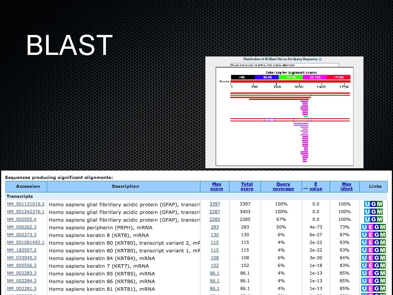This screenshot has height=295, width=393.
Task: Open accession link NM_001242376.1
Action: [26, 212]
